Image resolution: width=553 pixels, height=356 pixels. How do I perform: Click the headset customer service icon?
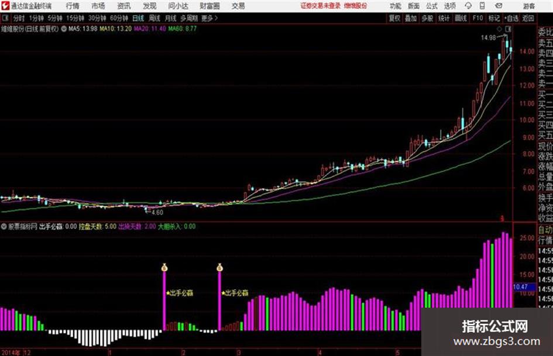[x=468, y=6]
